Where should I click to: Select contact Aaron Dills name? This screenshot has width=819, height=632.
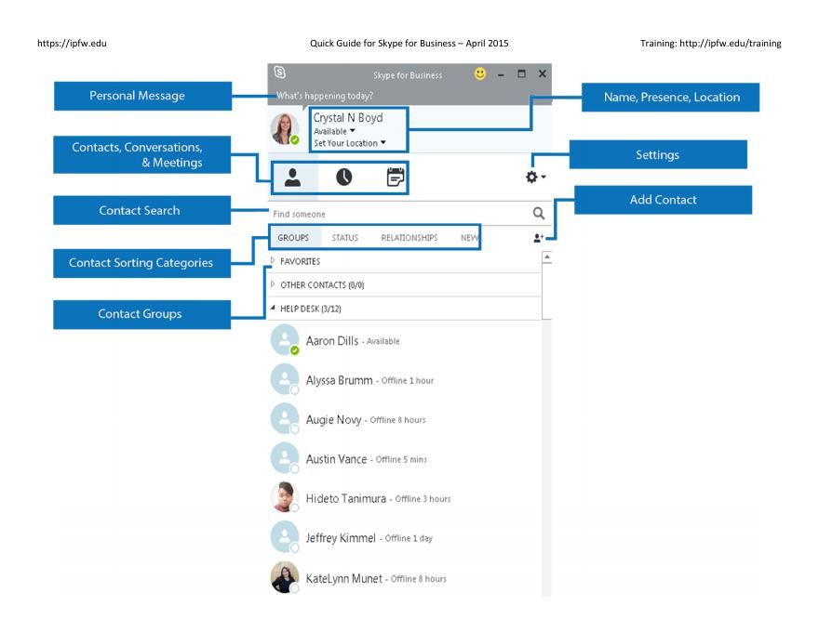[x=332, y=341]
